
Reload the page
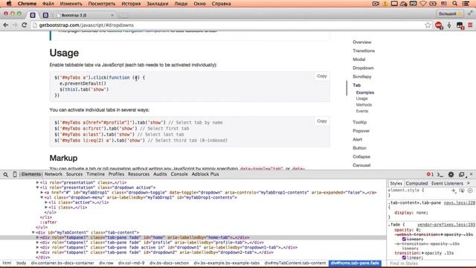25,25
